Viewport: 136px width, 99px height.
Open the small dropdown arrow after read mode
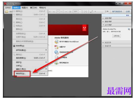click(x=95, y=11)
